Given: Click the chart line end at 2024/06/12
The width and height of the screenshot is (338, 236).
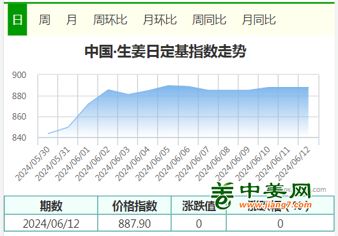Looking at the screenshot, I should click(x=308, y=88).
